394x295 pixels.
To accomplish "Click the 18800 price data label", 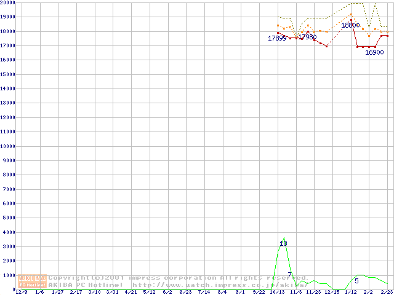I will [x=350, y=26].
